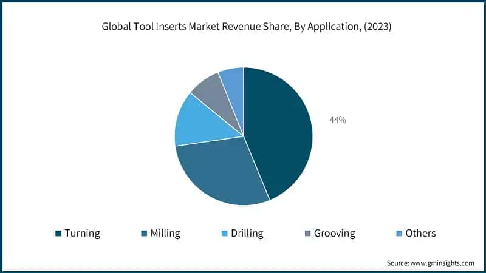
Task: Click the chart title text
Action: coord(247,27)
